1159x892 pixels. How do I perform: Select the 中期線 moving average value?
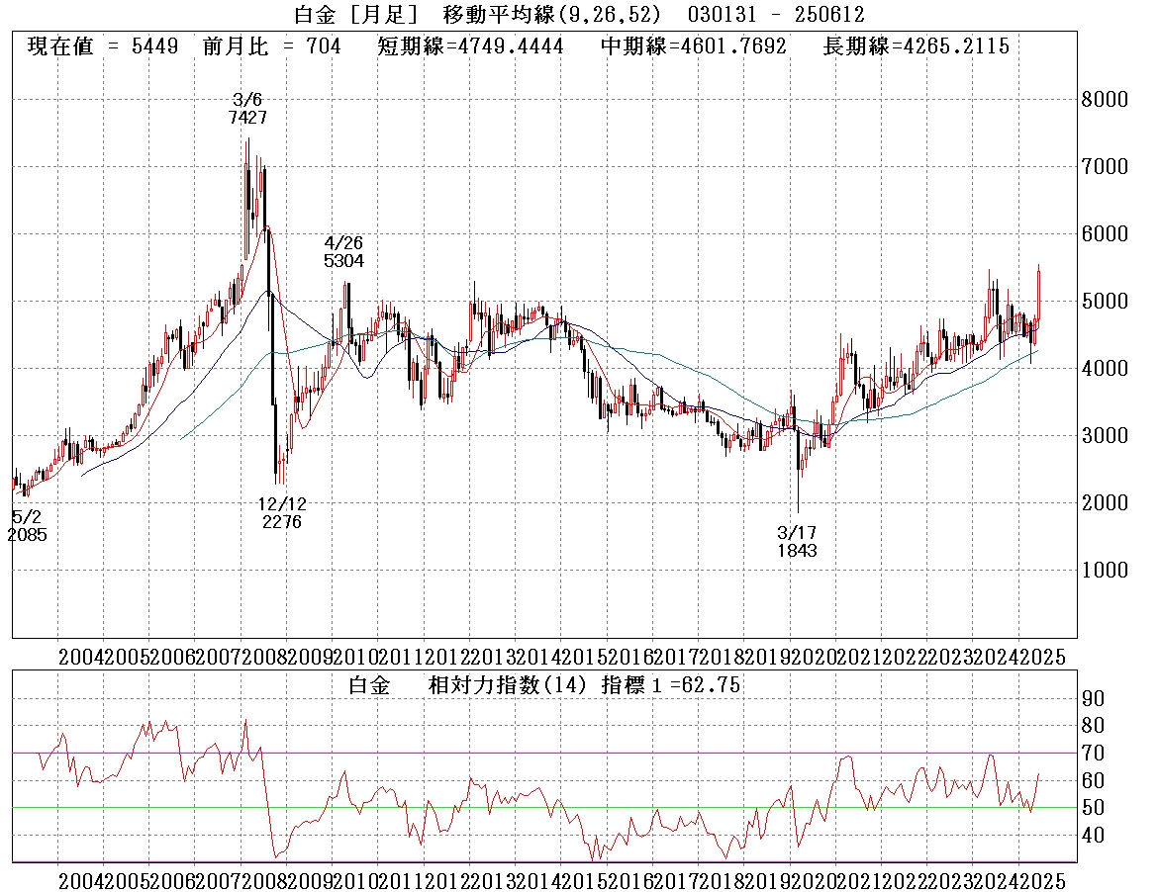point(694,46)
